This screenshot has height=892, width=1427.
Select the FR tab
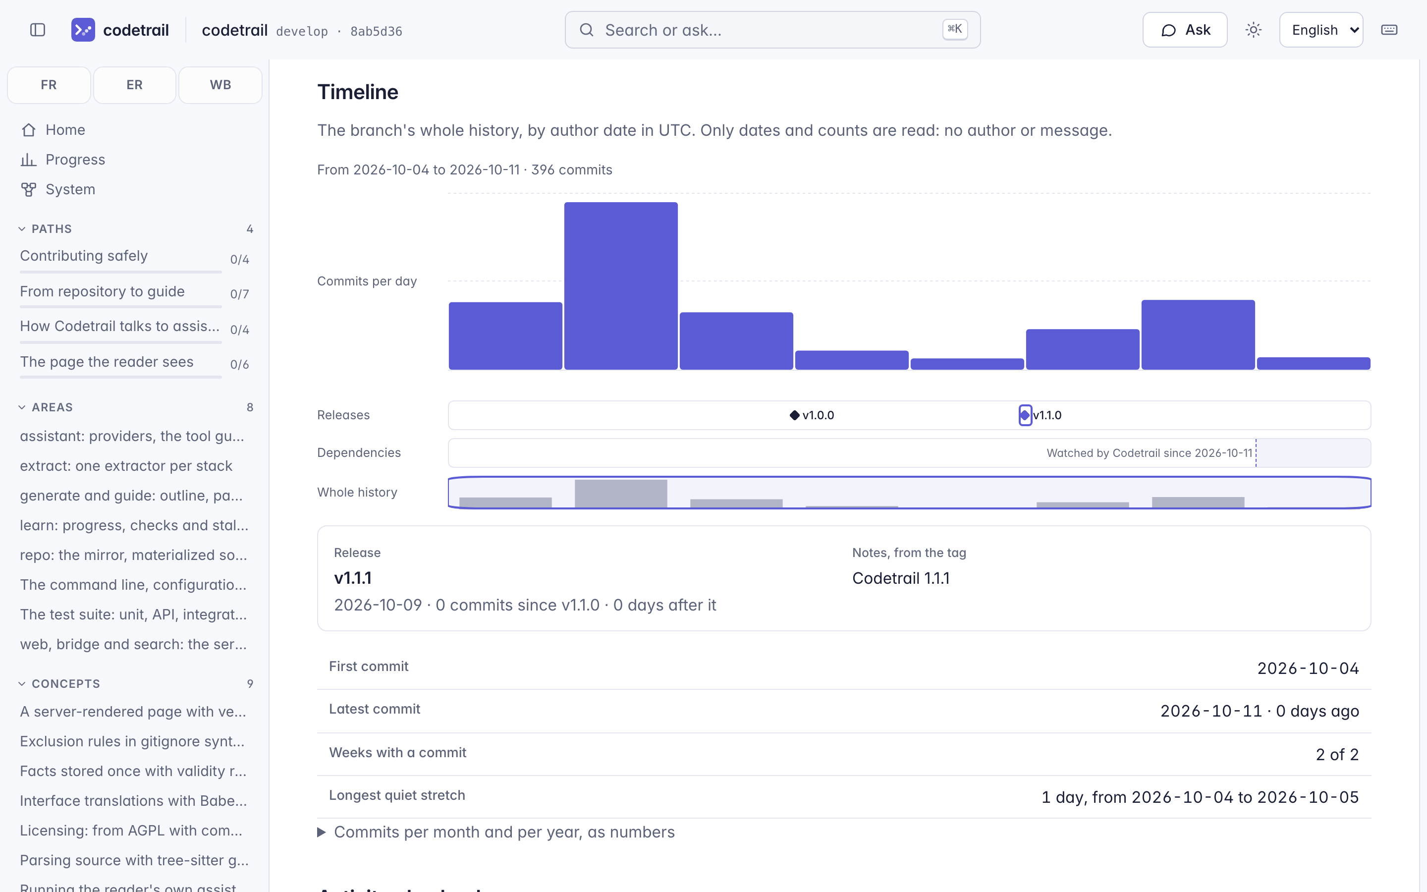(x=49, y=85)
